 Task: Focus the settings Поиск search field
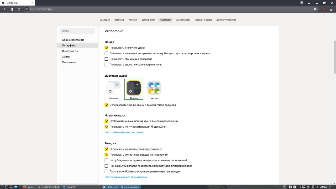[77, 31]
